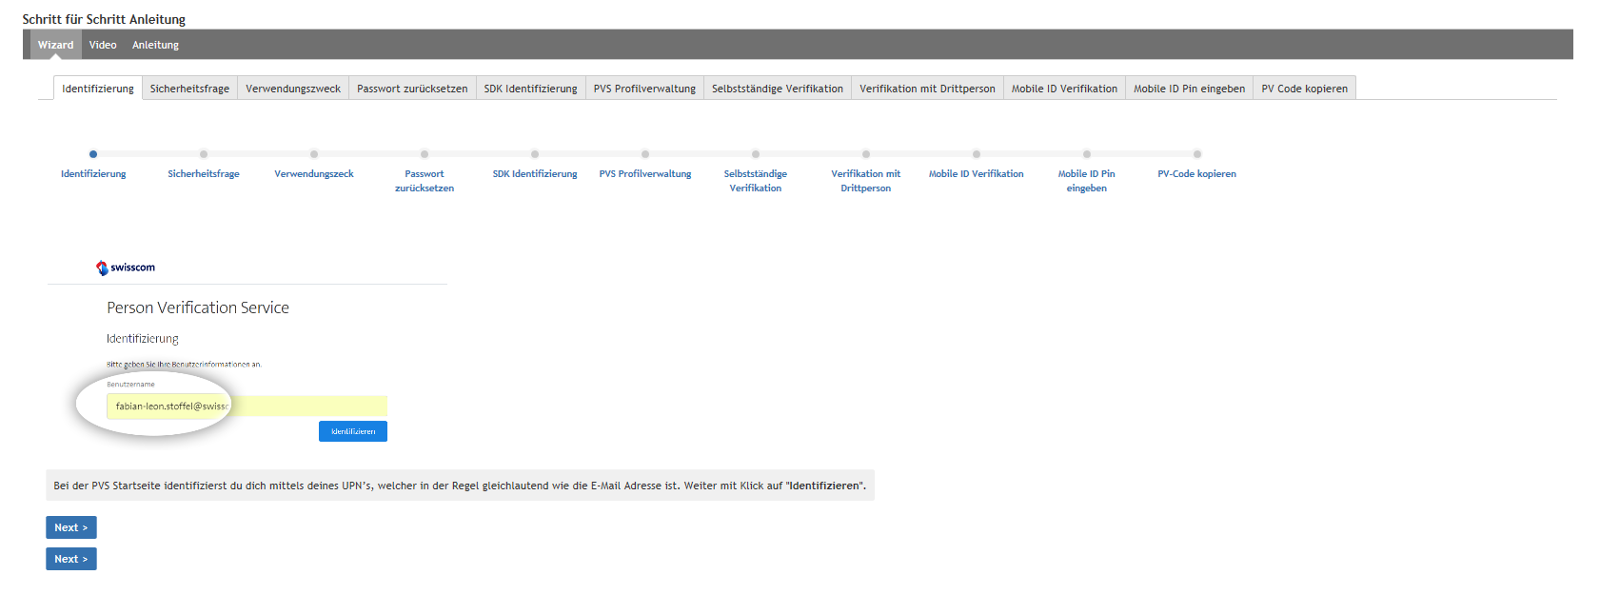The image size is (1600, 595).
Task: Open the Mobile ID Pin eingeben tab
Action: [1189, 89]
